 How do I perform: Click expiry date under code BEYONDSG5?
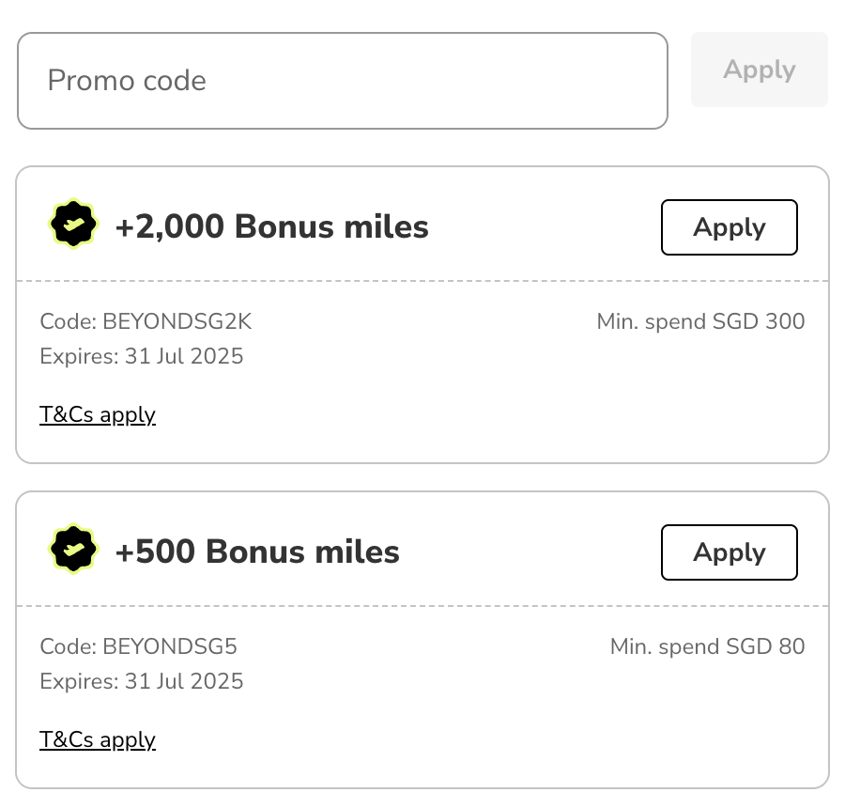(x=142, y=682)
